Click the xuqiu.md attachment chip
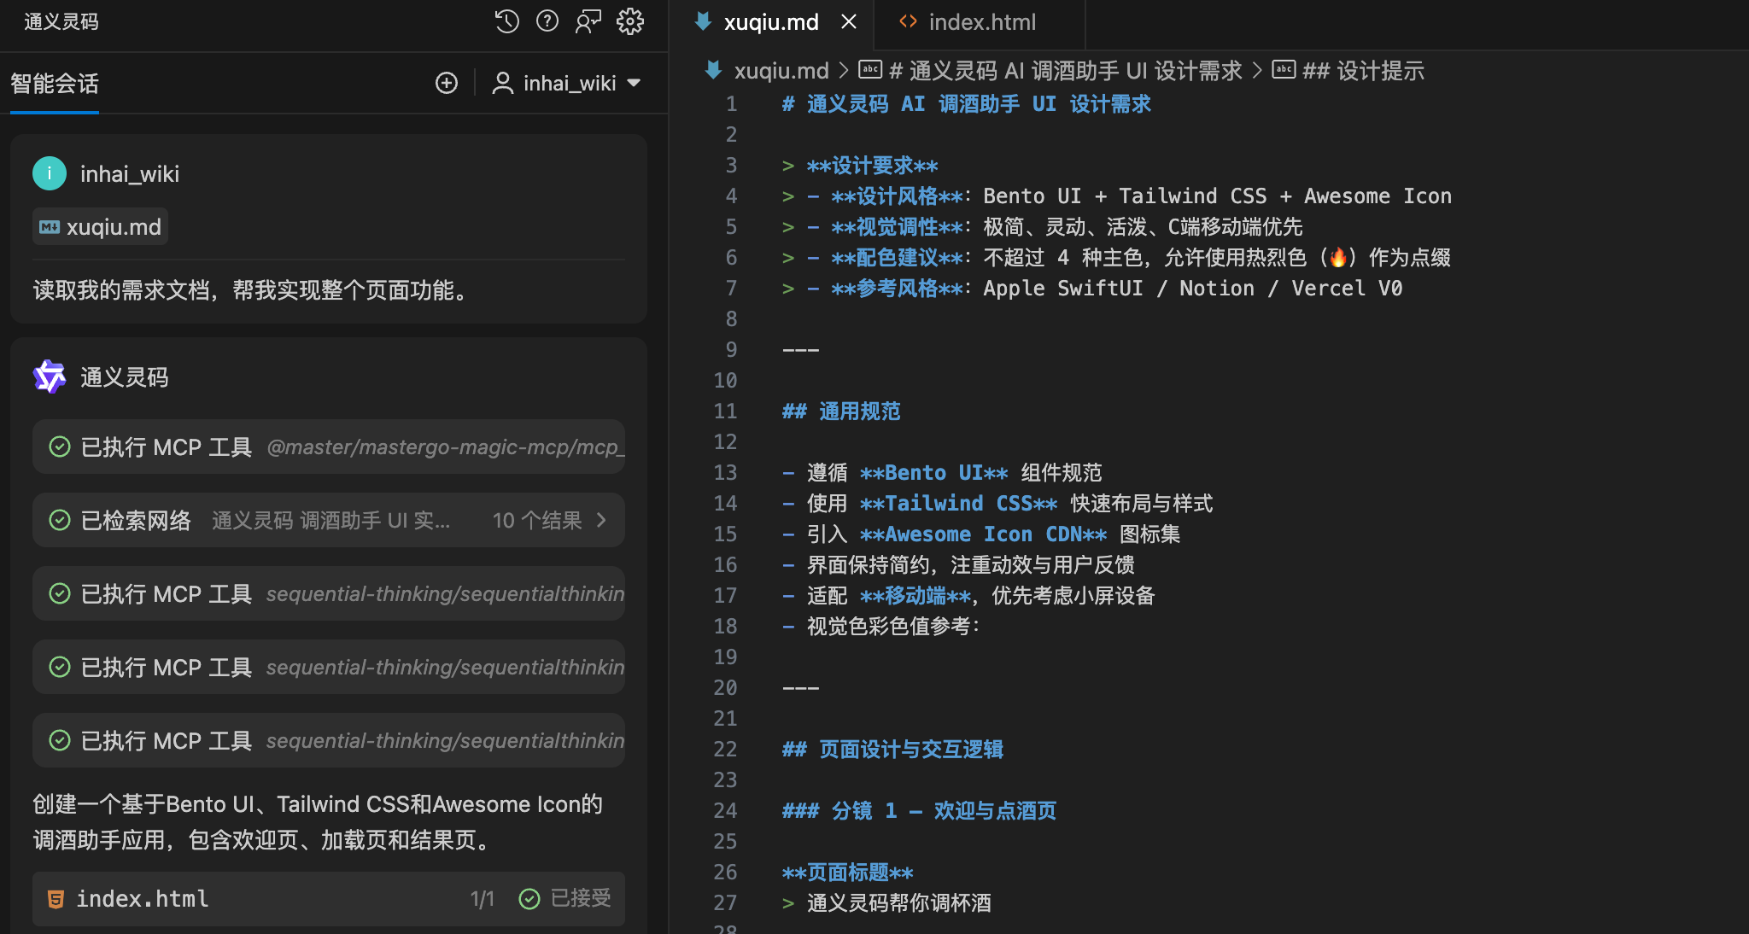1749x934 pixels. point(101,227)
